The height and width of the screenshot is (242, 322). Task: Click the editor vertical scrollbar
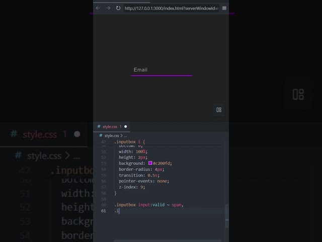click(x=227, y=216)
